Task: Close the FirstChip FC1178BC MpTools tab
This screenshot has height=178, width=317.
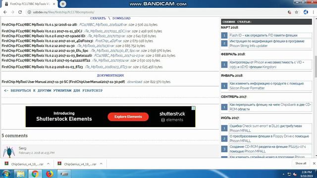Action: point(54,4)
